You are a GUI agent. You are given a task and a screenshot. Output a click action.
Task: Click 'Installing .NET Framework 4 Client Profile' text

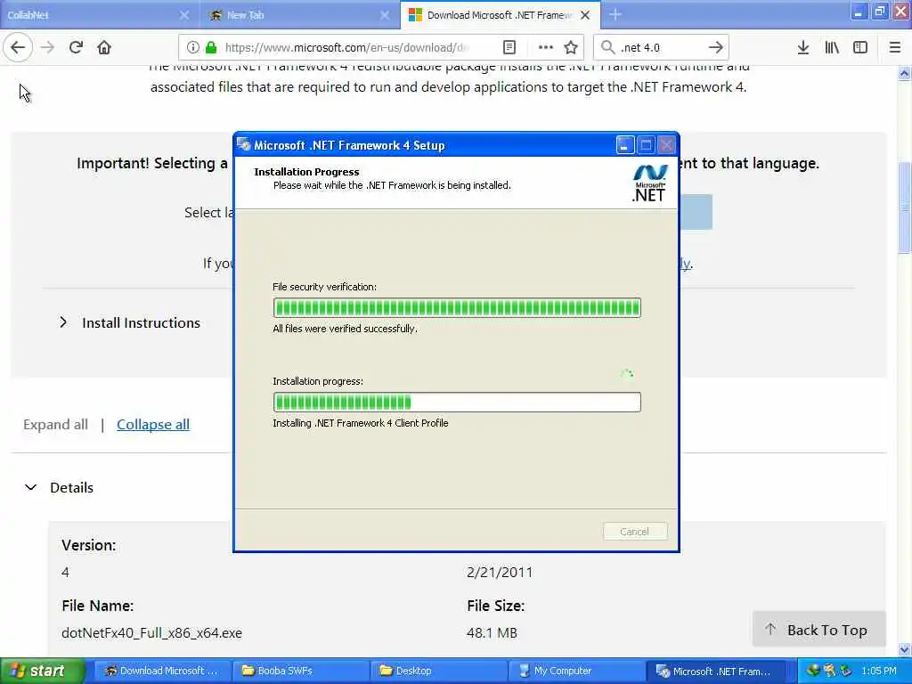coord(361,423)
